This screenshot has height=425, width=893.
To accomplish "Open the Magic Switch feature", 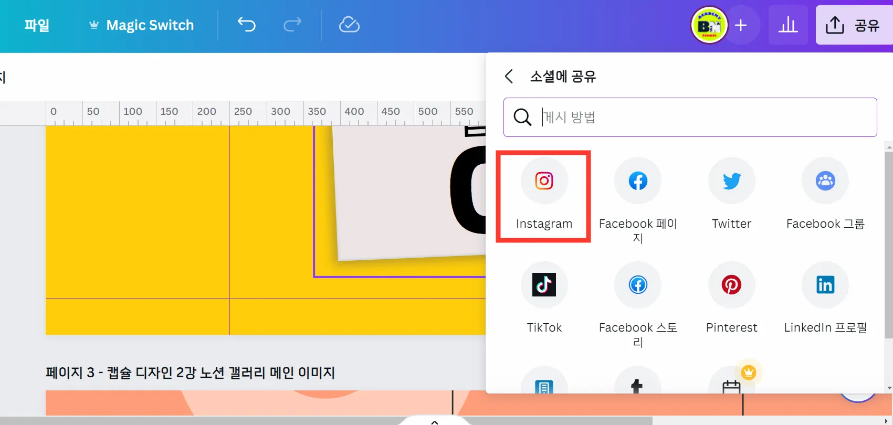I will (141, 25).
